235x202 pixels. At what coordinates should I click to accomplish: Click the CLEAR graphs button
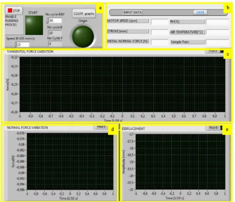(84, 14)
